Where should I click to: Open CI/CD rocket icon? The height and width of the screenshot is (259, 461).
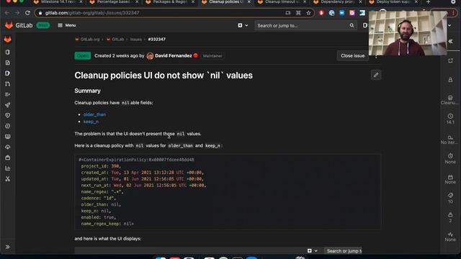(x=8, y=105)
